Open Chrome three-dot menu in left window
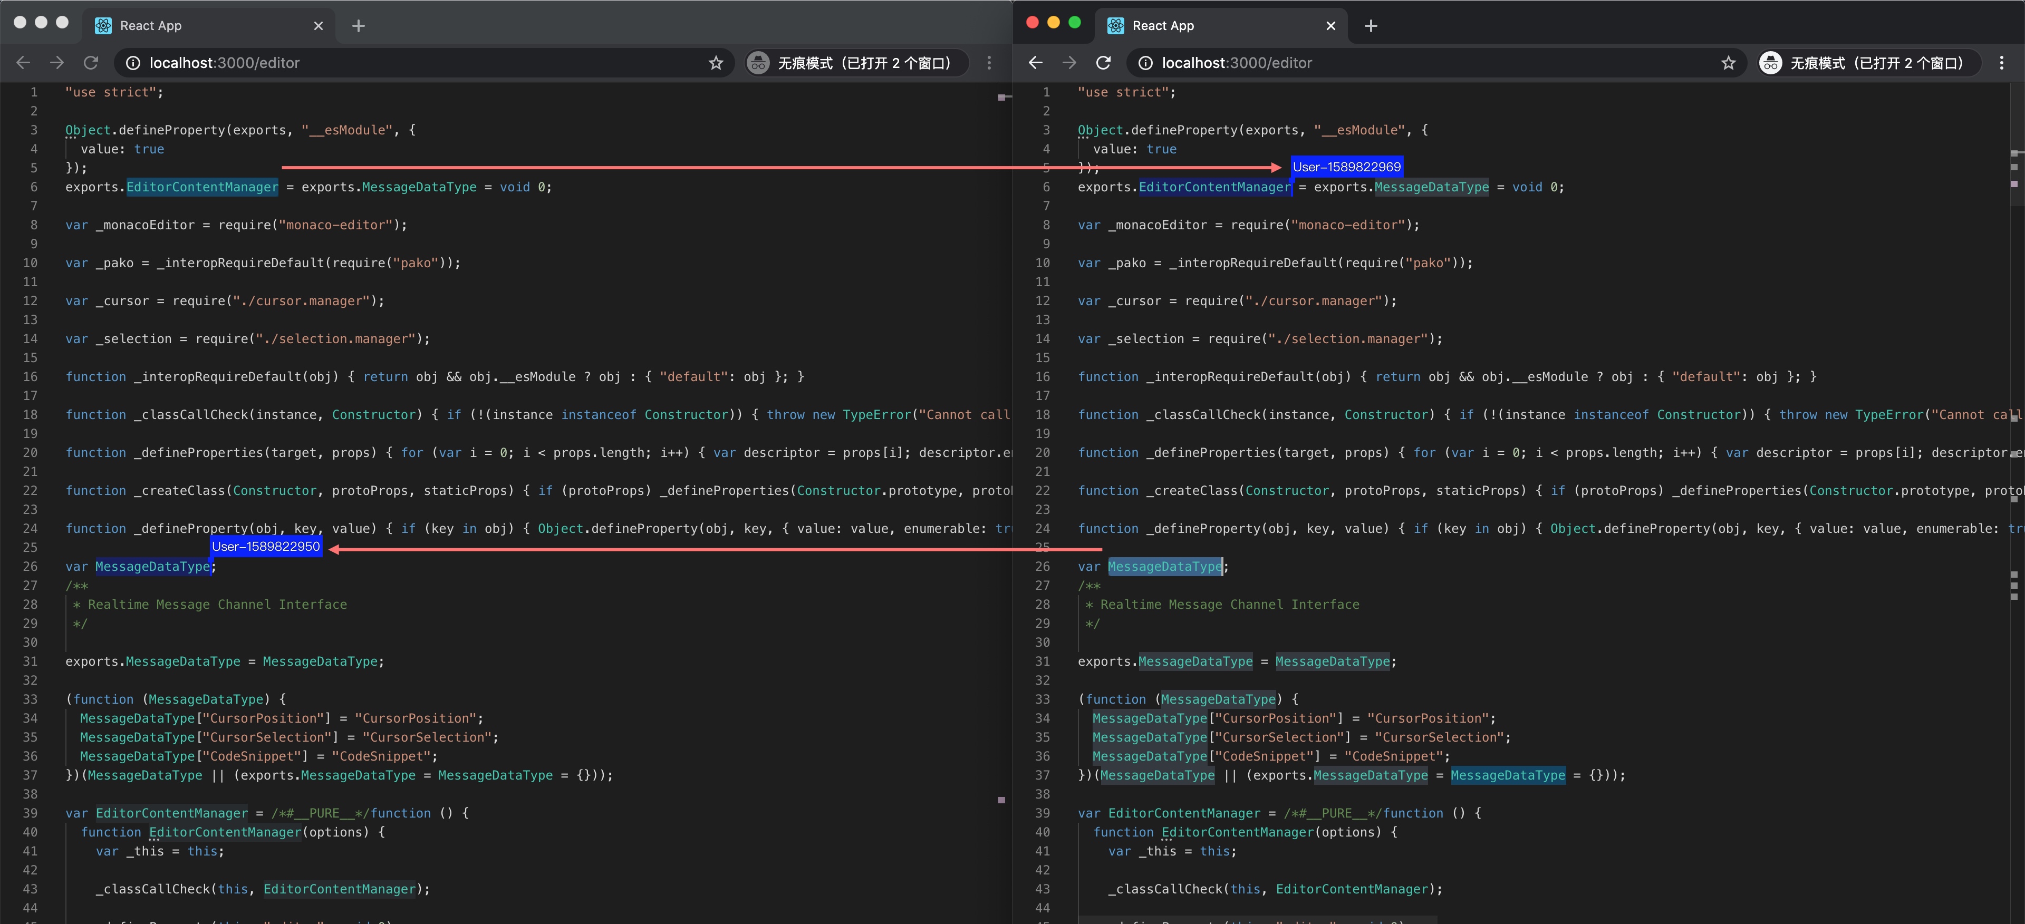The width and height of the screenshot is (2025, 924). 989,63
